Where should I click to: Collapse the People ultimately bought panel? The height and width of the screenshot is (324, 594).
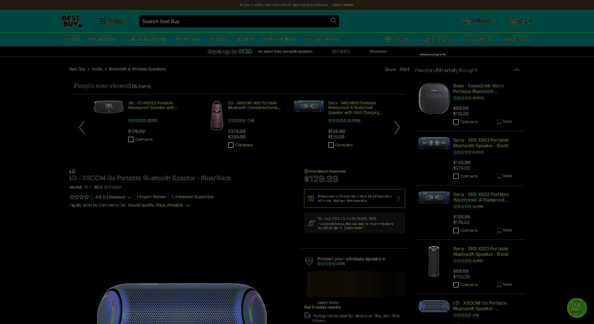tap(517, 70)
